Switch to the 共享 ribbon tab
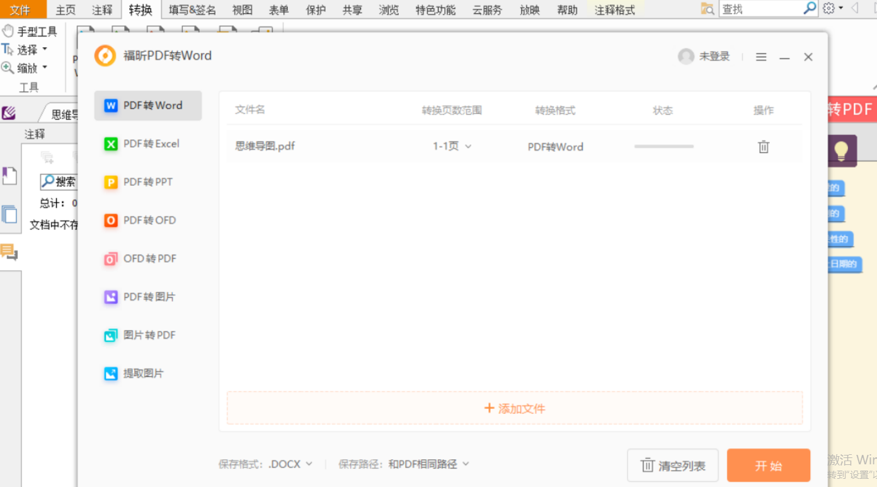 [x=352, y=10]
